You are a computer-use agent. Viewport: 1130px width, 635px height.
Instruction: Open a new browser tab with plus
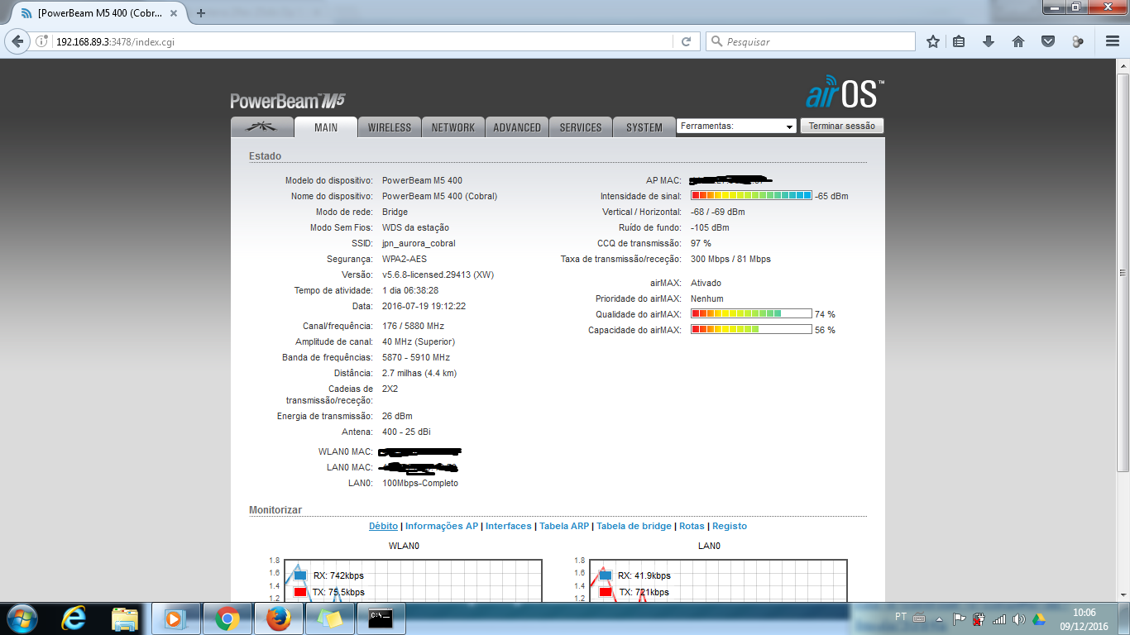click(x=201, y=13)
